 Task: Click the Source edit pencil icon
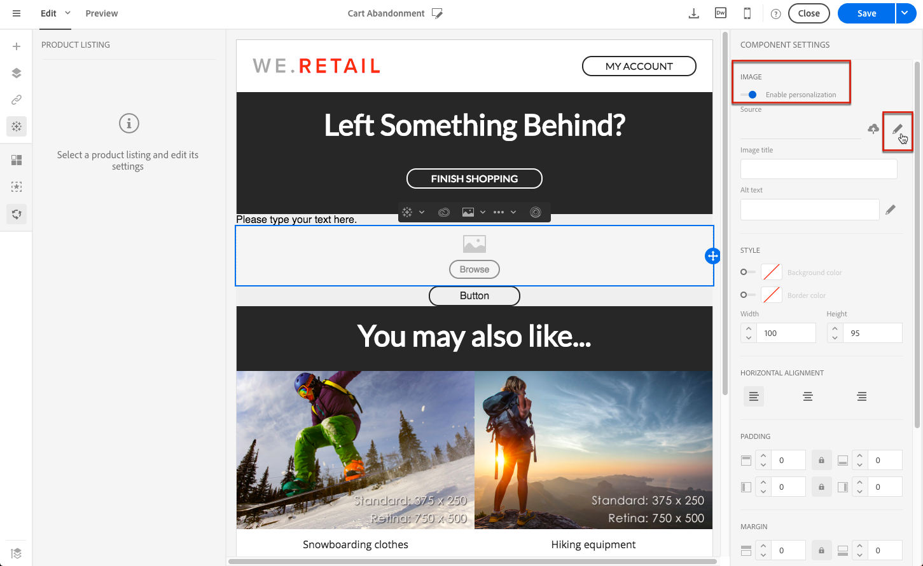pyautogui.click(x=897, y=129)
